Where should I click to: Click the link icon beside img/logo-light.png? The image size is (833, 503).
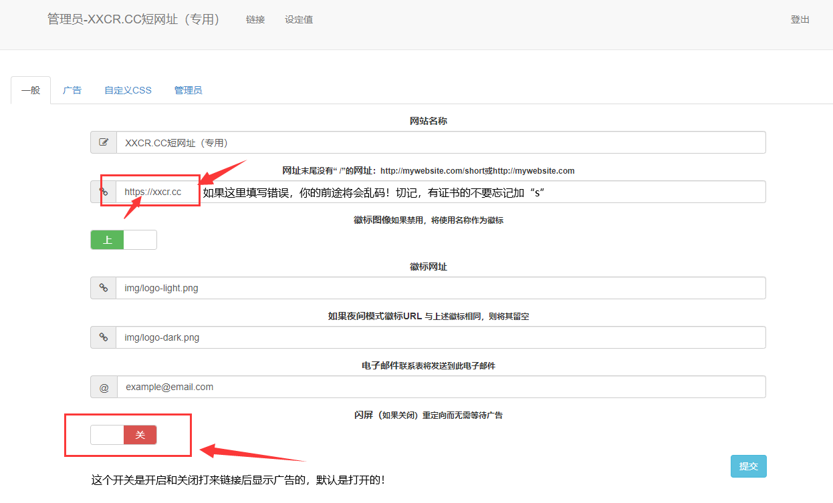tap(104, 288)
